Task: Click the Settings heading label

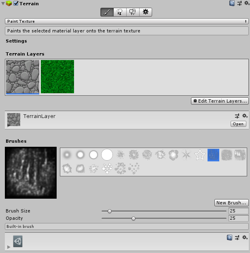Action: coord(17,41)
